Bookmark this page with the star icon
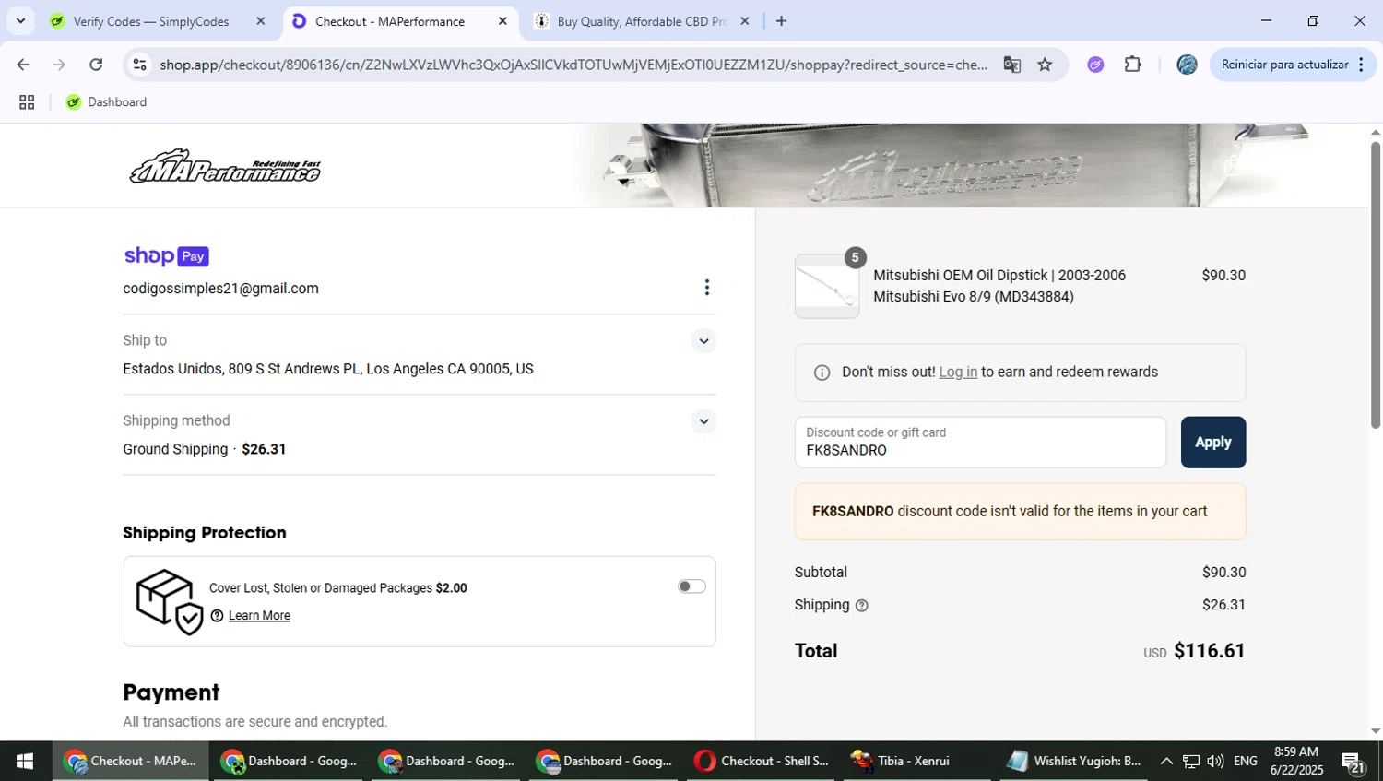Viewport: 1383px width, 781px height. (1045, 65)
